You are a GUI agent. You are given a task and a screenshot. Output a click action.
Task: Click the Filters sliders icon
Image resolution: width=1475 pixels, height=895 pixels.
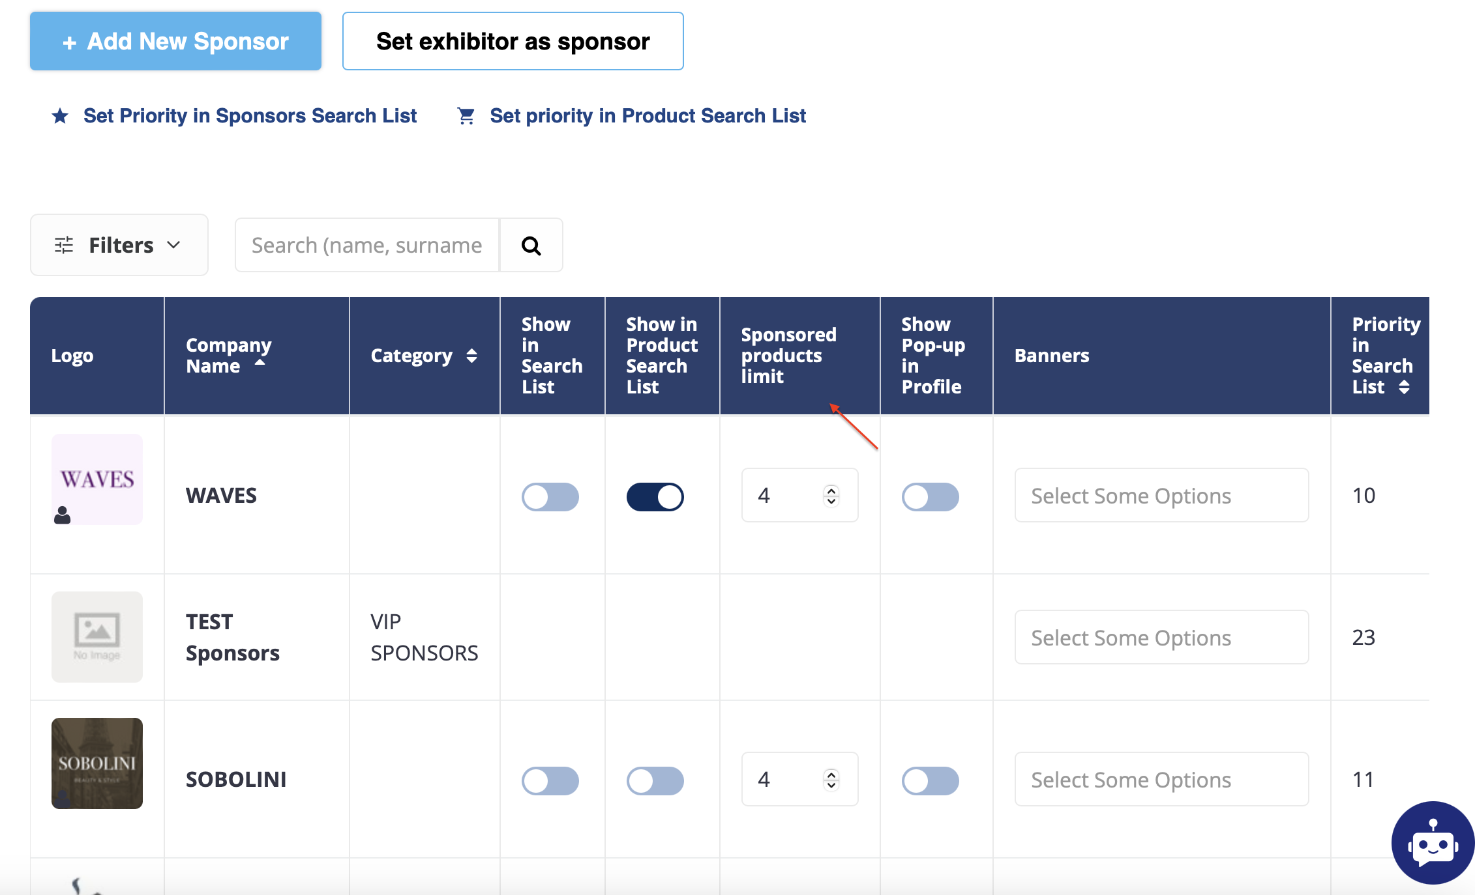pos(64,246)
